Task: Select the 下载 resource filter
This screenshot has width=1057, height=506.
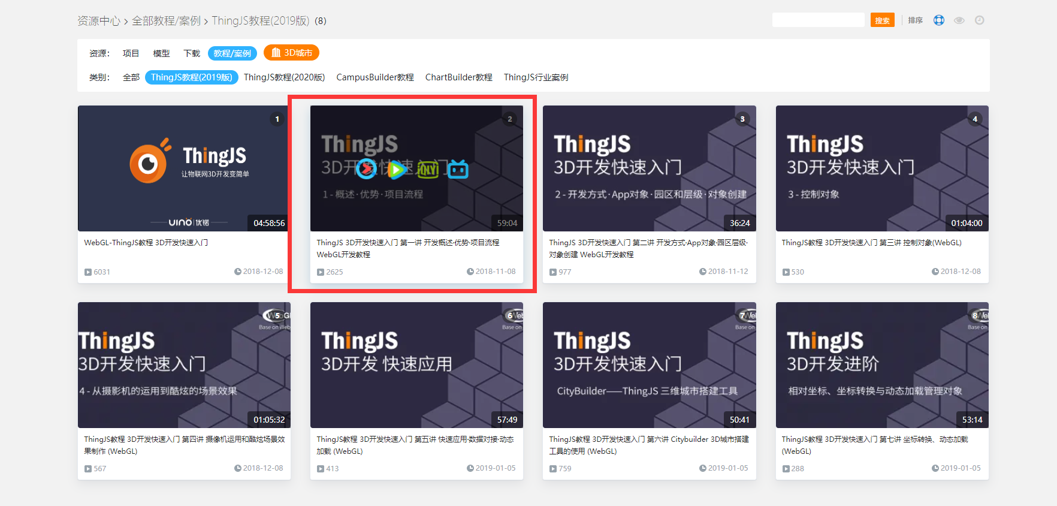Action: (x=192, y=53)
